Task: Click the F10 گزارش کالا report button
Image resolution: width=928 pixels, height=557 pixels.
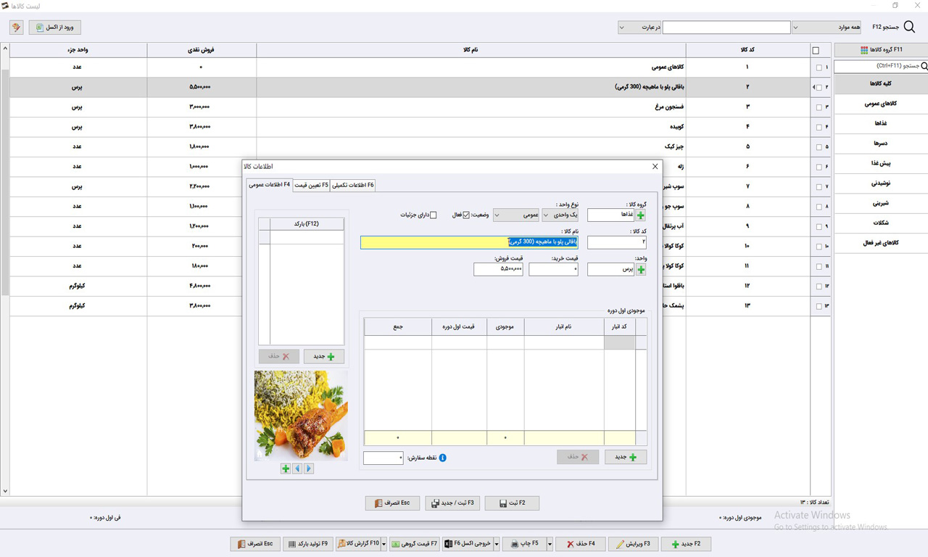Action: point(358,544)
